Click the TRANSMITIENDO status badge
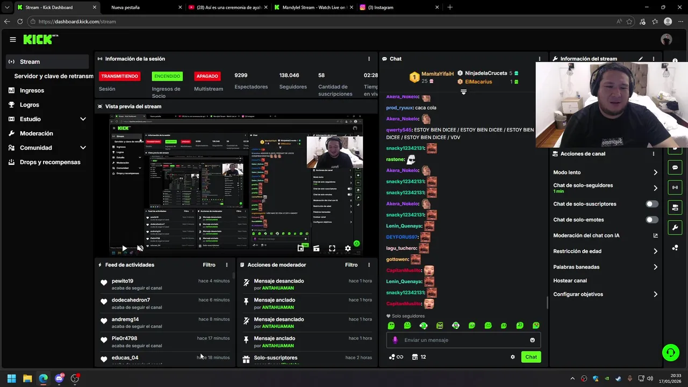 tap(119, 76)
